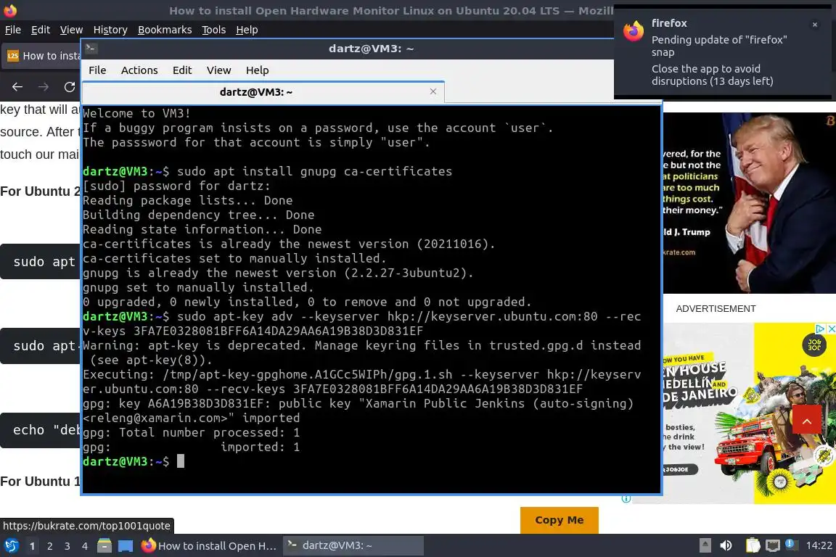Select workspace 1 in the taskbar

[x=32, y=546]
